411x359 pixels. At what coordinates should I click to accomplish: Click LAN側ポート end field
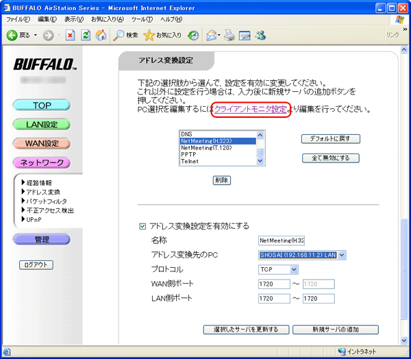(x=319, y=299)
